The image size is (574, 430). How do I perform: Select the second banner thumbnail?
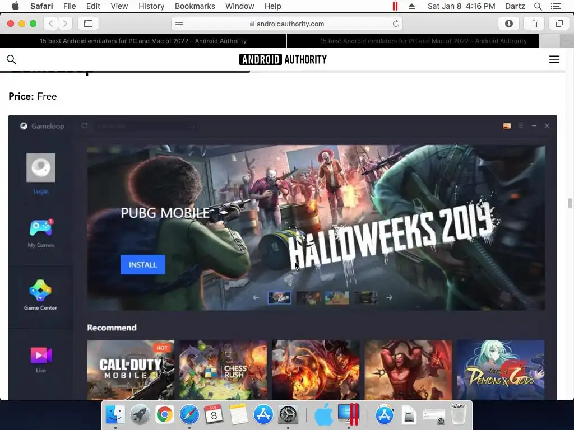(308, 298)
